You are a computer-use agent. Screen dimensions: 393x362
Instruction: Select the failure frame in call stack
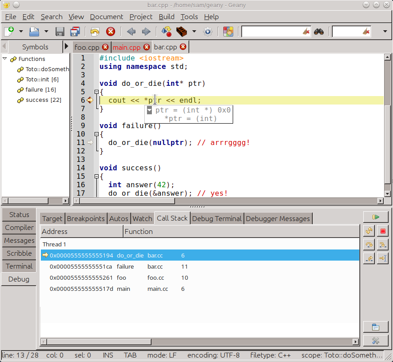coord(200,266)
